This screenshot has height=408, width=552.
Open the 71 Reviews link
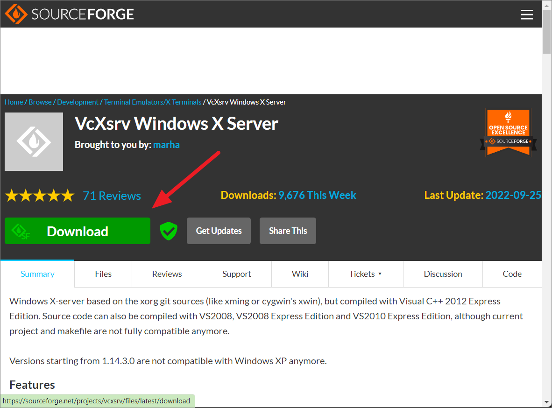[112, 196]
